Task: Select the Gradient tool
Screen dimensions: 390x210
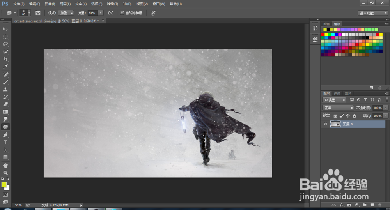Action: (x=5, y=112)
